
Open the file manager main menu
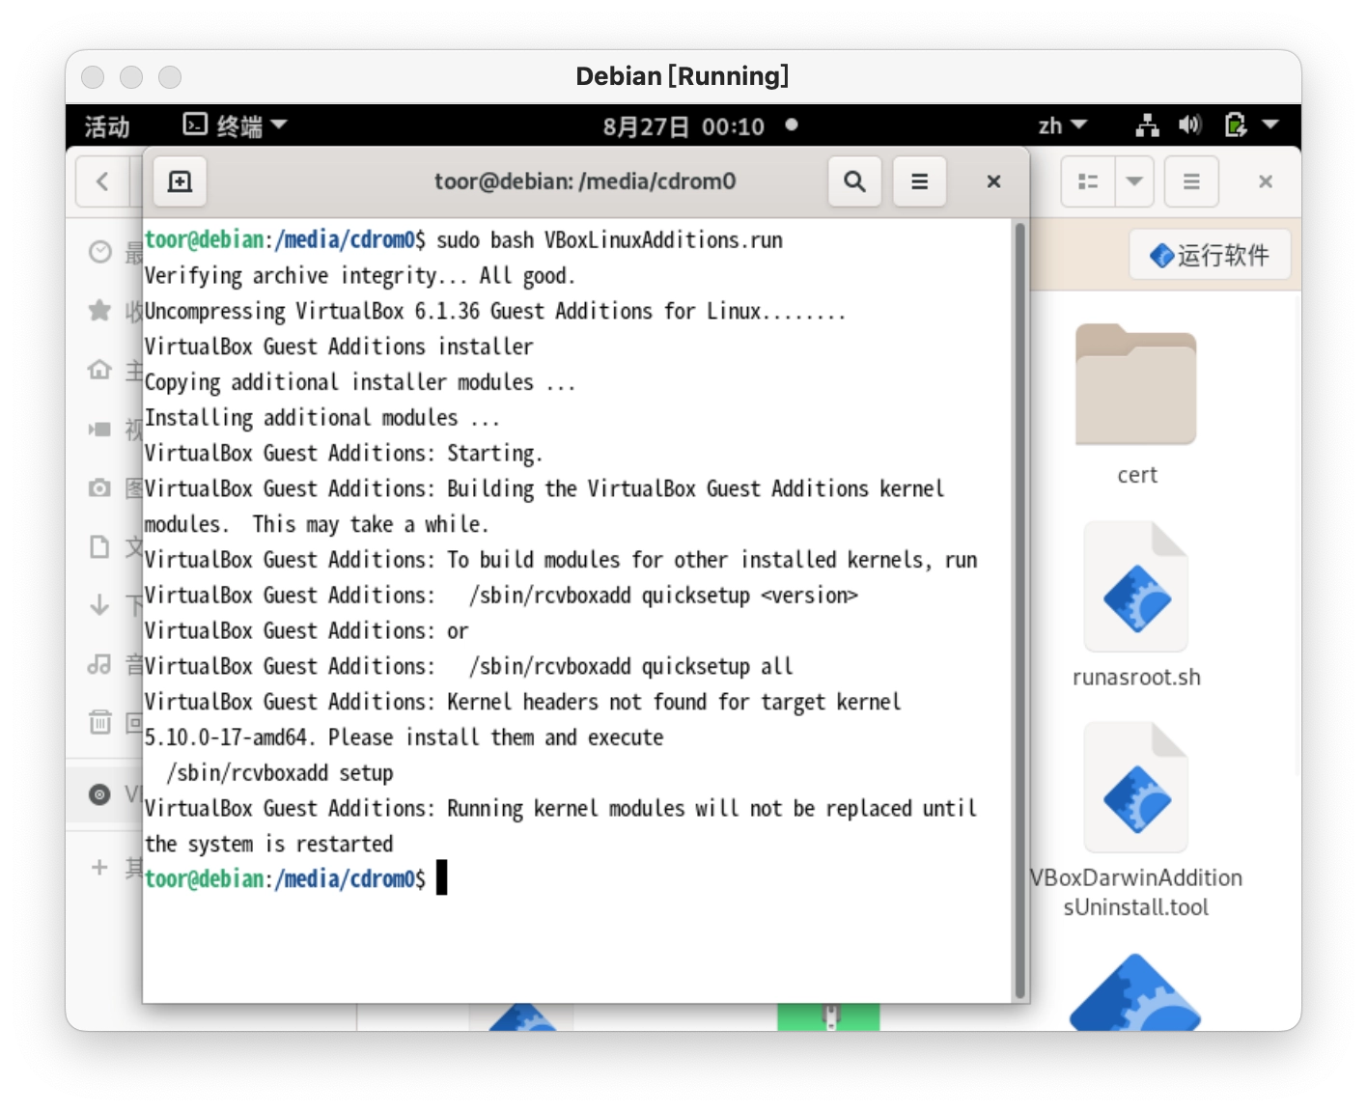pos(1191,181)
